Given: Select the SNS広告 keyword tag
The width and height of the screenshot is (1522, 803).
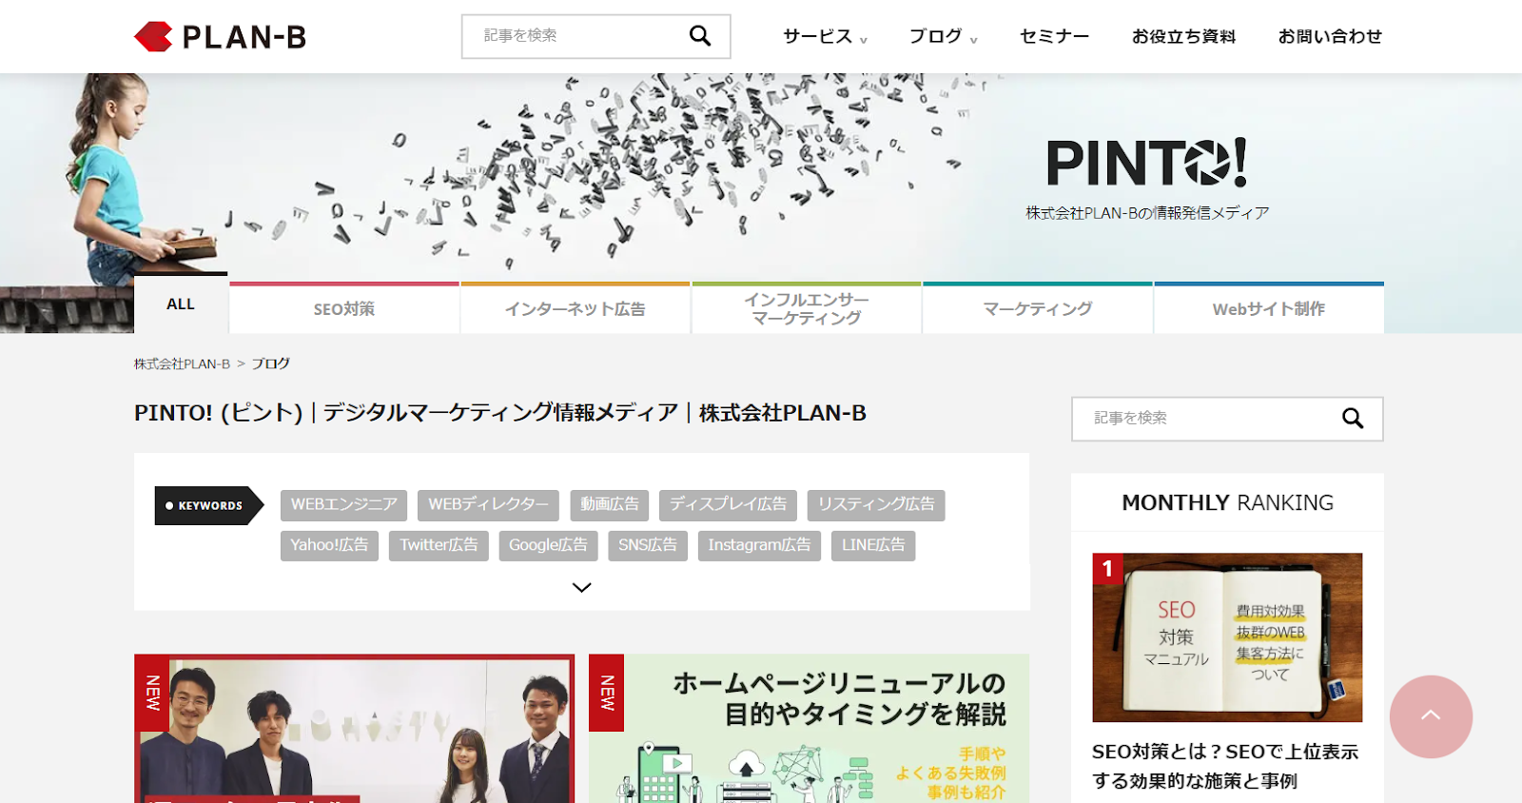Looking at the screenshot, I should tap(648, 545).
